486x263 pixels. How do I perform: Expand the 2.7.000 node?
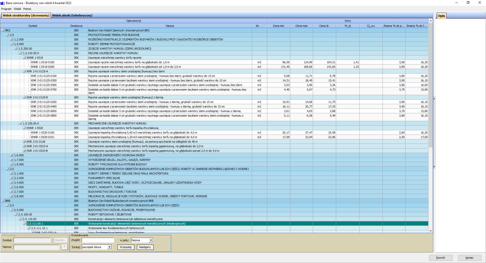point(11,192)
